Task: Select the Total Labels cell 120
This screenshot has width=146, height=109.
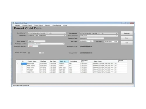Action: (74, 64)
